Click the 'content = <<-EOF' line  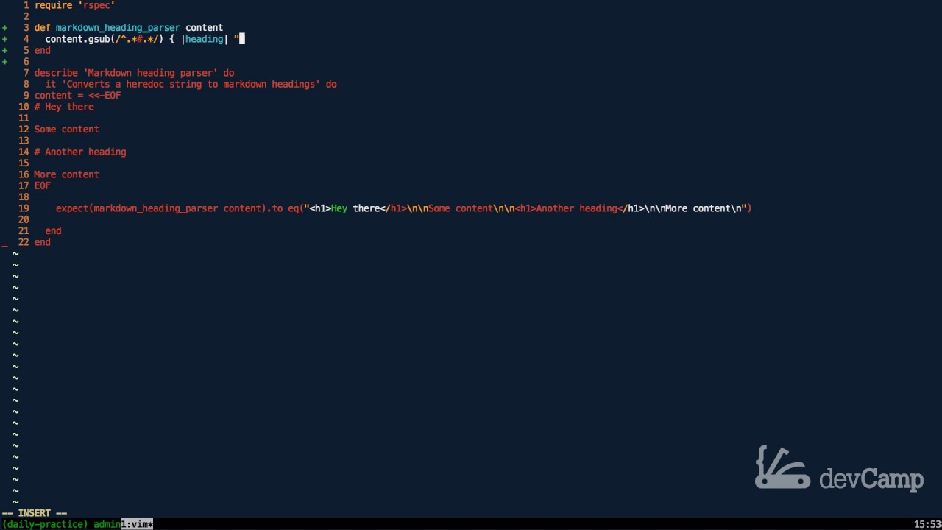point(77,96)
